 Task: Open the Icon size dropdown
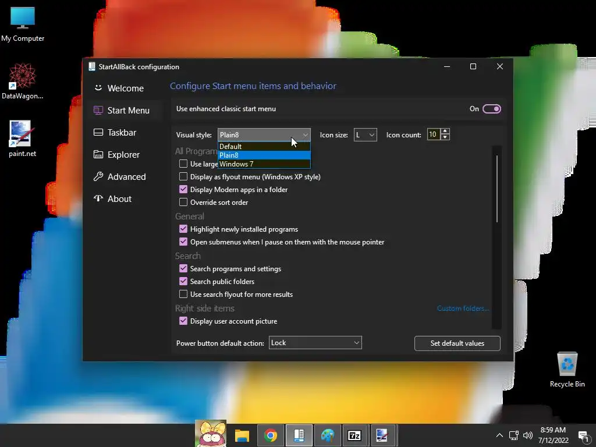click(366, 135)
